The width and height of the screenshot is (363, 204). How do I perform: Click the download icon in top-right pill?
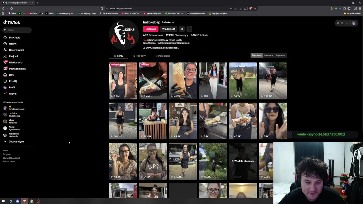click(x=347, y=23)
